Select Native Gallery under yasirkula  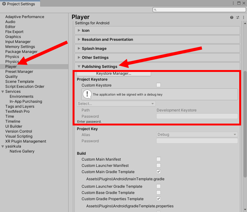[22, 151]
